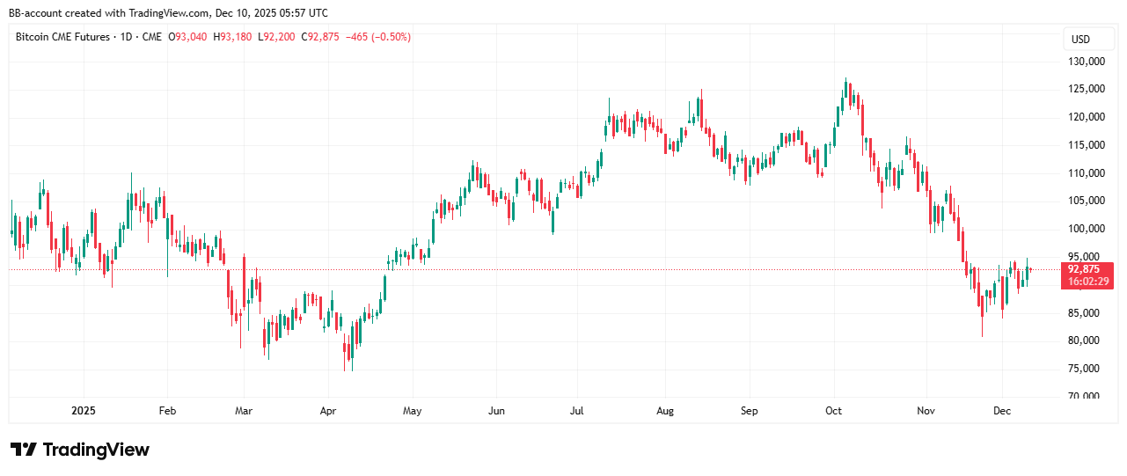Change the 1D interval in chart legend

click(x=125, y=37)
